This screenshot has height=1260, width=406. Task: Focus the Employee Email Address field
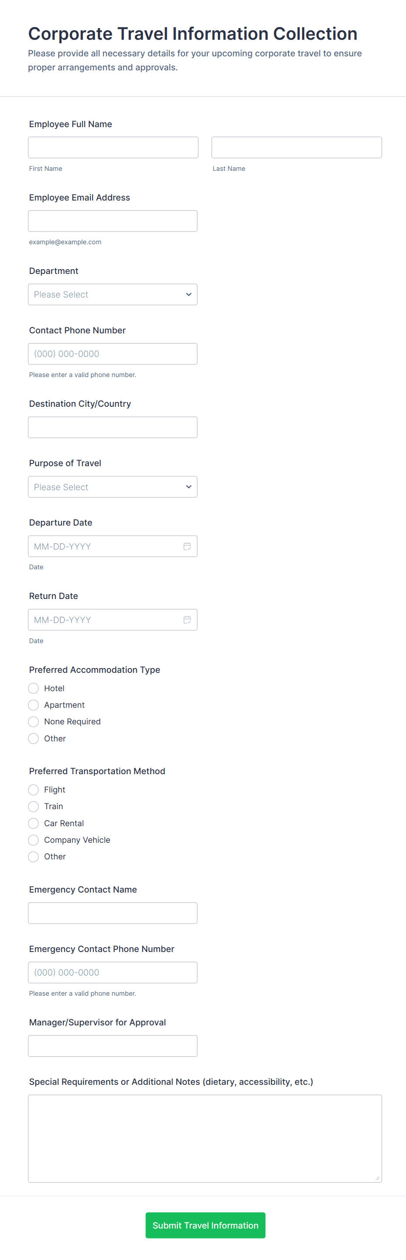pyautogui.click(x=112, y=221)
